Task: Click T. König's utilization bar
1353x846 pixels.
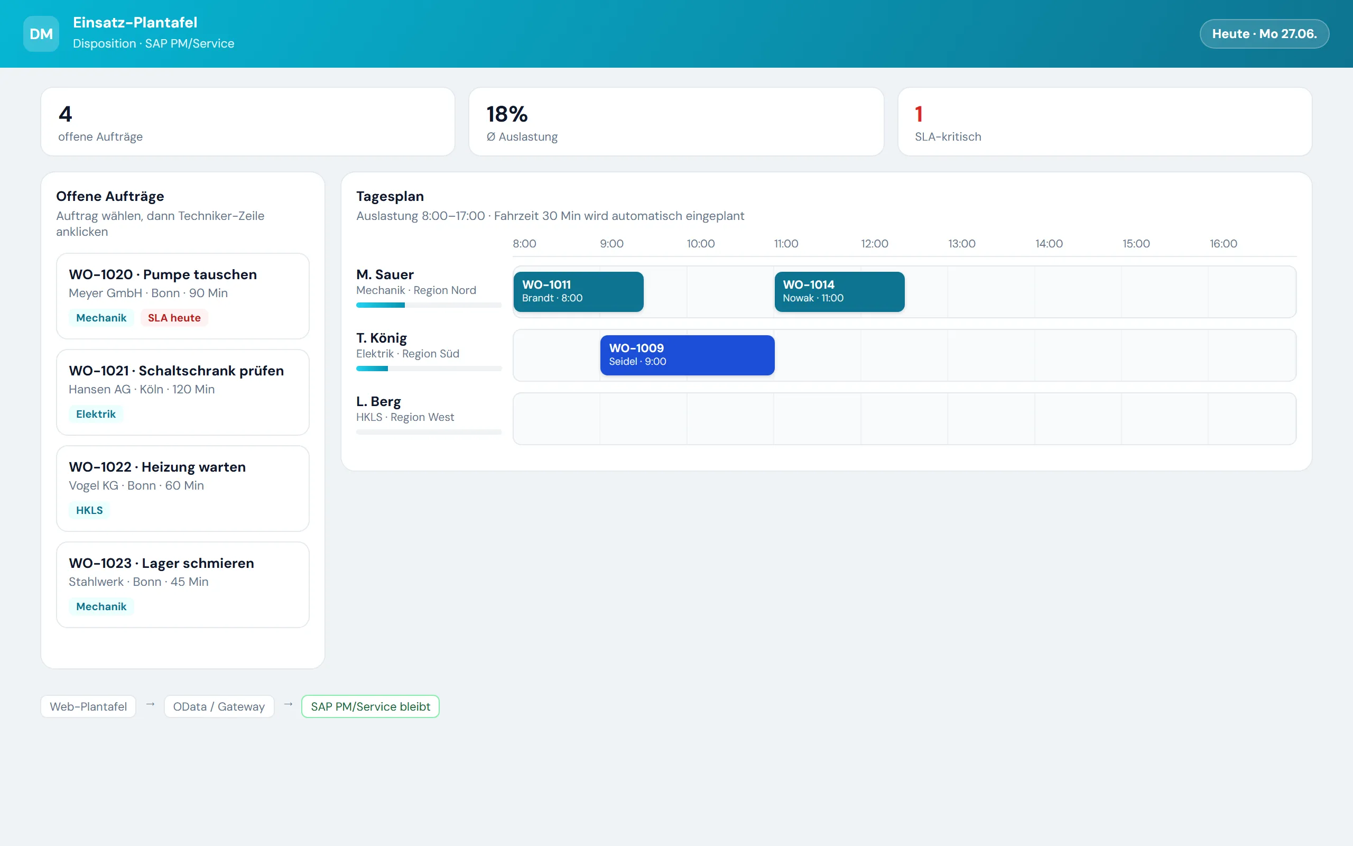Action: (429, 369)
